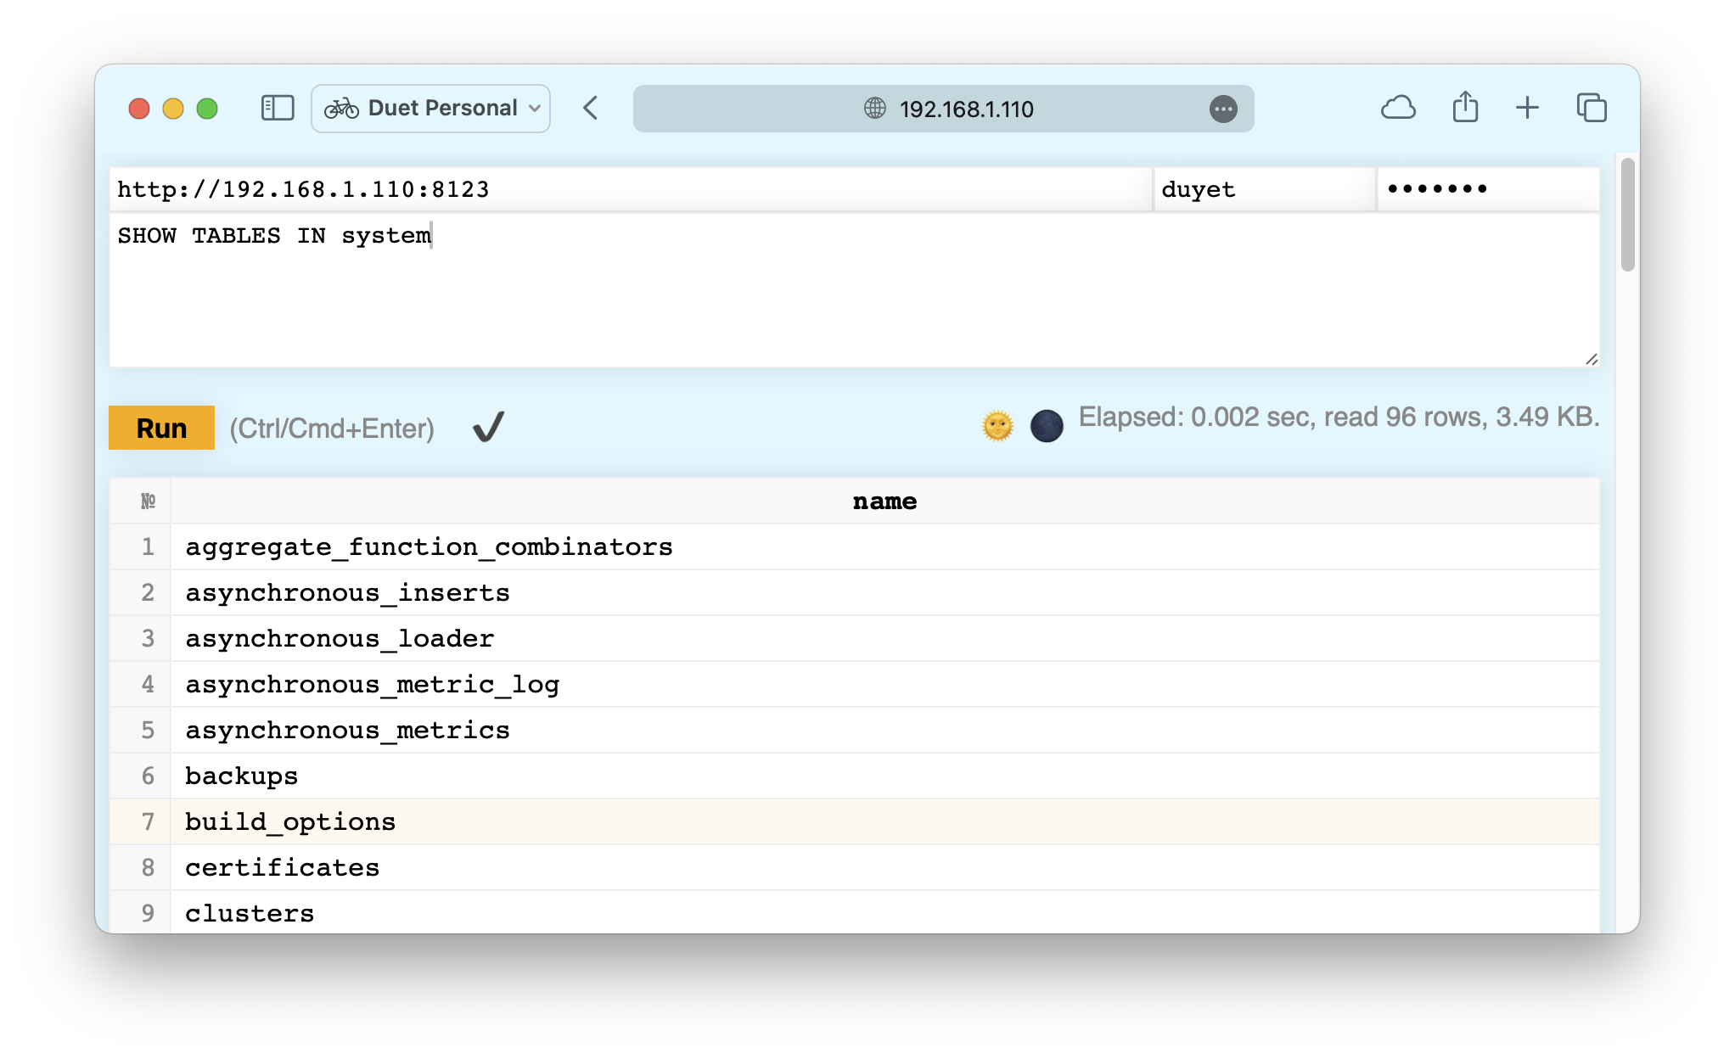Viewport: 1735px width, 1059px height.
Task: Open a new tab with plus icon
Action: tap(1527, 108)
